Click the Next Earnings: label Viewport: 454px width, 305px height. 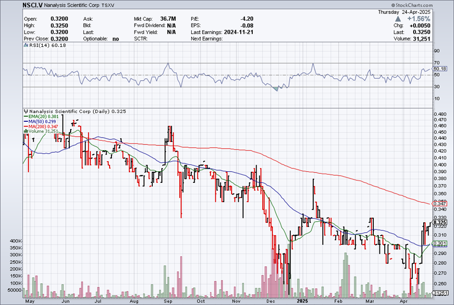coord(207,39)
